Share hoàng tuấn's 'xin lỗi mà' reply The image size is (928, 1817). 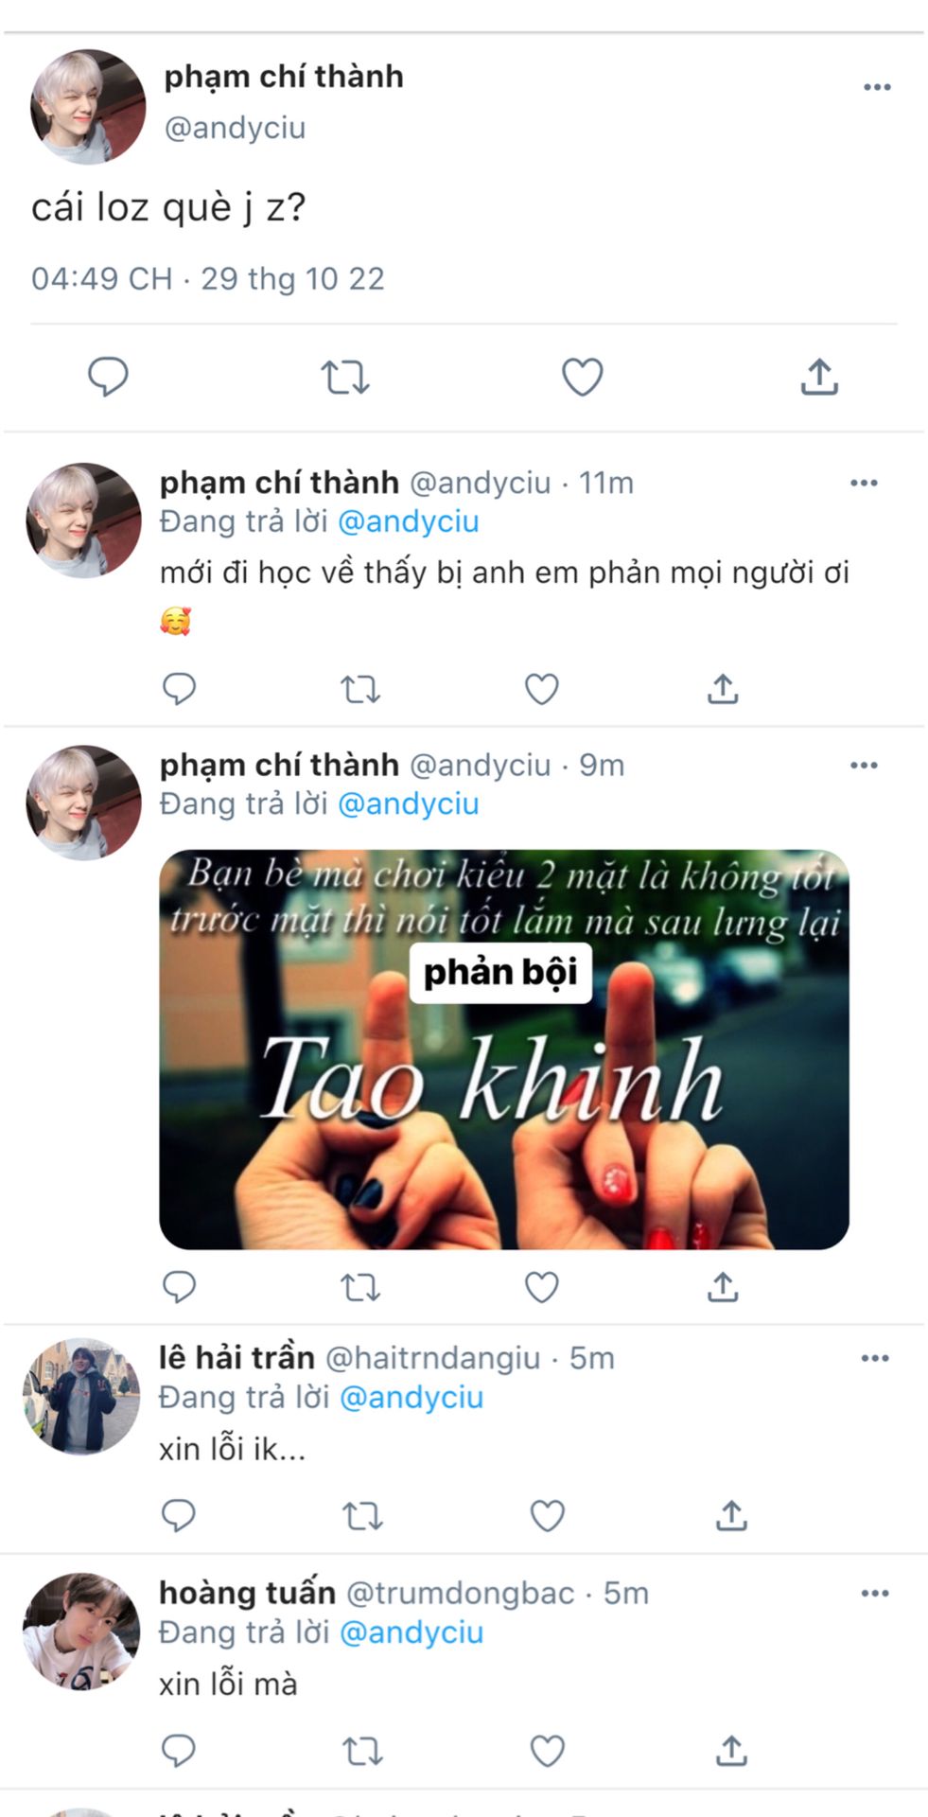click(x=731, y=1752)
